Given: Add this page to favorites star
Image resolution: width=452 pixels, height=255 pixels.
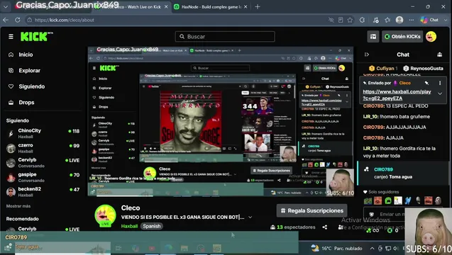Looking at the screenshot, I should coord(350,20).
